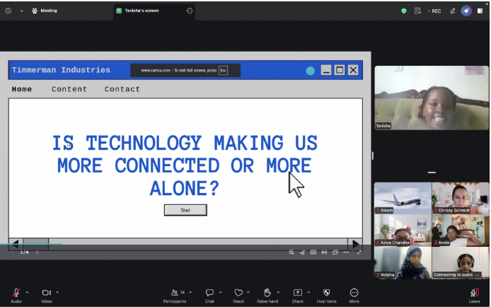
Task: Open the Chat panel
Action: click(209, 296)
